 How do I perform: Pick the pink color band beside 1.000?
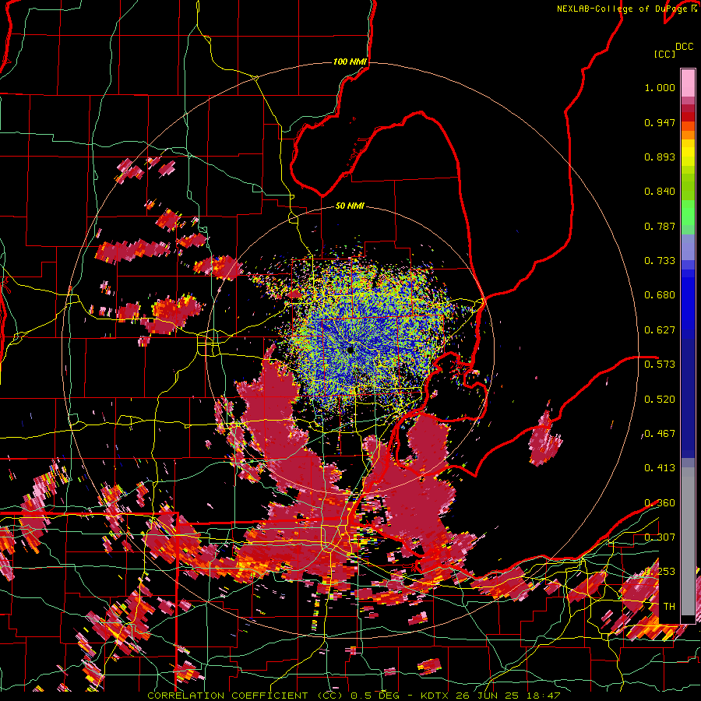point(688,83)
